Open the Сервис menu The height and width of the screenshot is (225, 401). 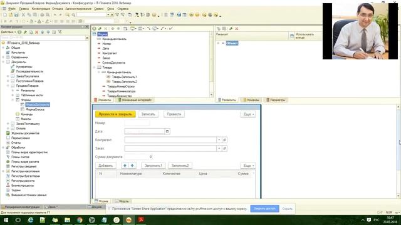point(99,9)
